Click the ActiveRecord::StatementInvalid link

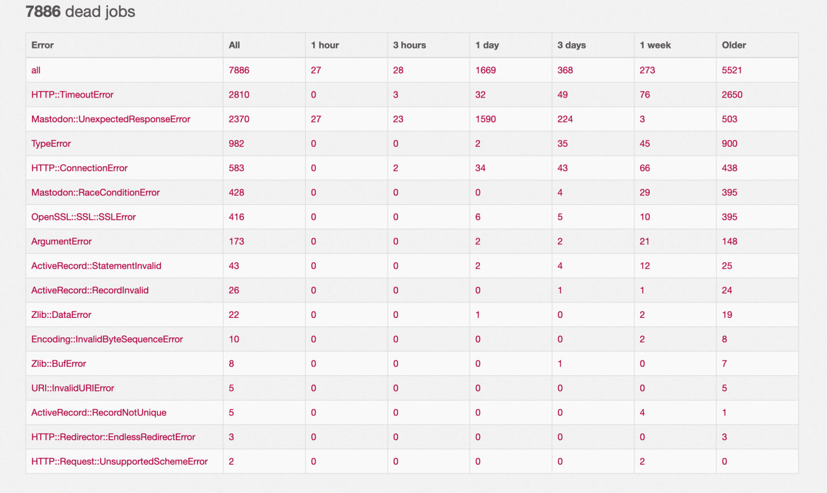[96, 266]
